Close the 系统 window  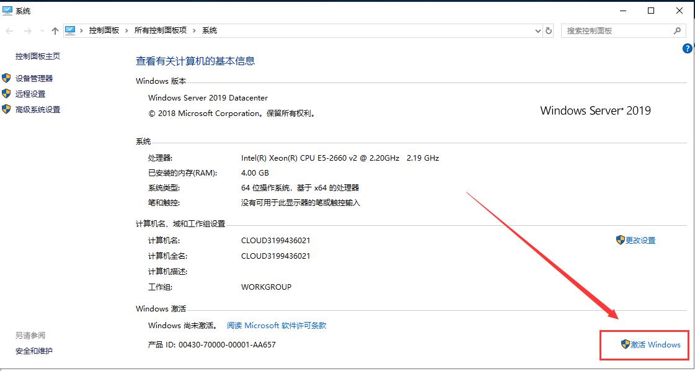pyautogui.click(x=679, y=11)
